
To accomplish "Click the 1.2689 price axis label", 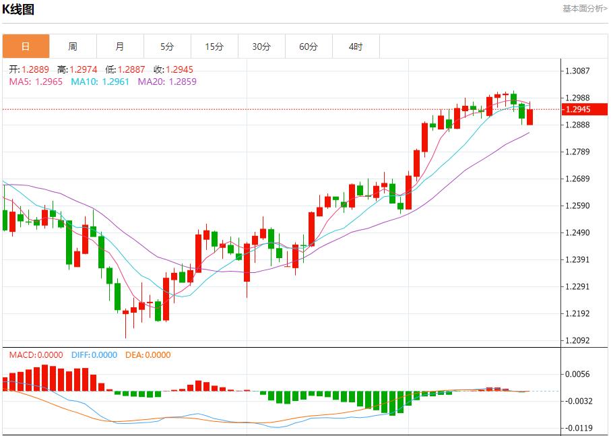I will [x=577, y=179].
